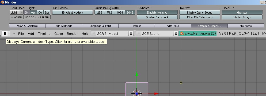Screen dimensions: 266x96
Task: Toggle the Vec light direction button
Action: 33,12
